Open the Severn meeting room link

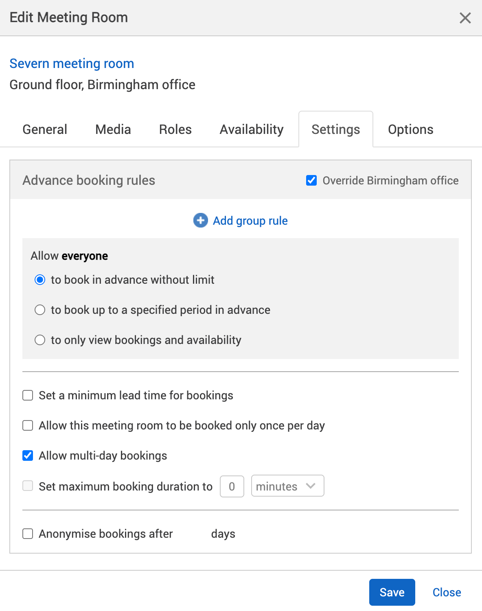coord(72,64)
